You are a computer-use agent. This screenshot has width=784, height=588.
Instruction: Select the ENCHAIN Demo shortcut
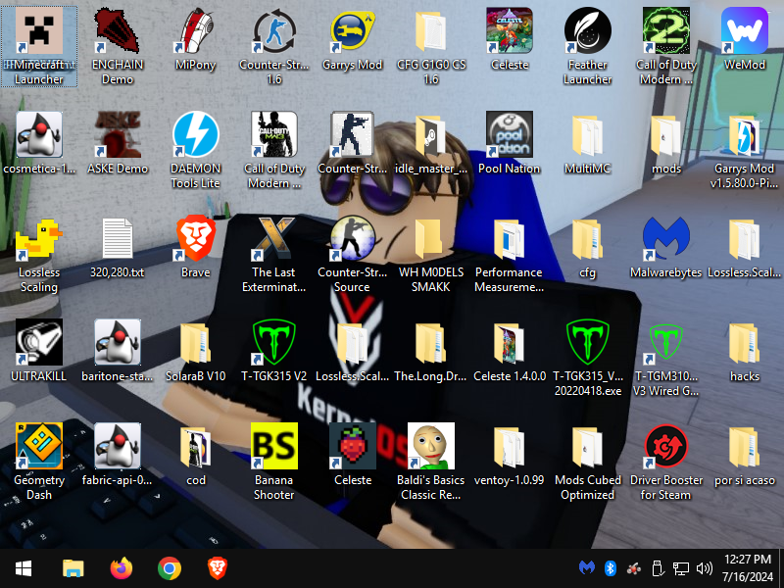[x=118, y=46]
